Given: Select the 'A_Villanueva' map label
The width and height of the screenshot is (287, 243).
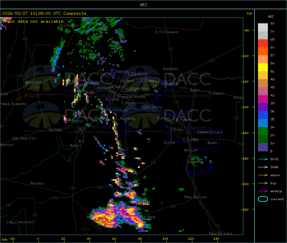Looking at the screenshot, I should point(166,32).
